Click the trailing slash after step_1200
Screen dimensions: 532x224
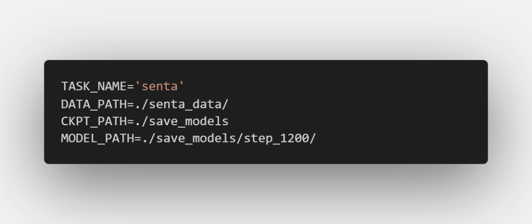313,139
